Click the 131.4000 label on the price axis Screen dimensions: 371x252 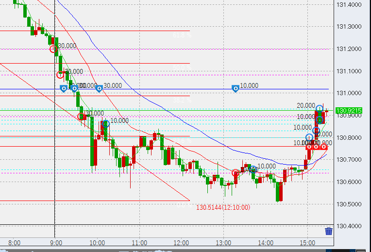[349, 4]
